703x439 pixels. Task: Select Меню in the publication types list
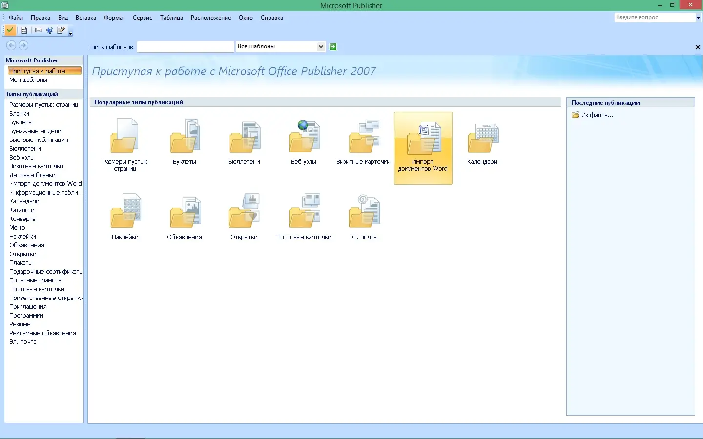tap(18, 228)
